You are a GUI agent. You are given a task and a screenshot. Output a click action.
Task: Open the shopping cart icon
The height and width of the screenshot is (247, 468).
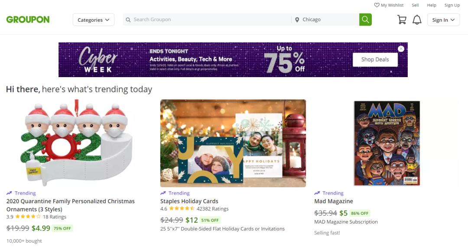click(x=402, y=19)
